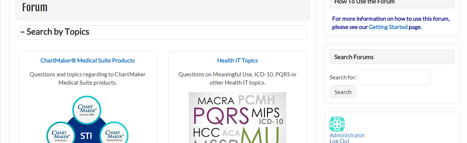Open the Health IT word cloud image

click(237, 117)
